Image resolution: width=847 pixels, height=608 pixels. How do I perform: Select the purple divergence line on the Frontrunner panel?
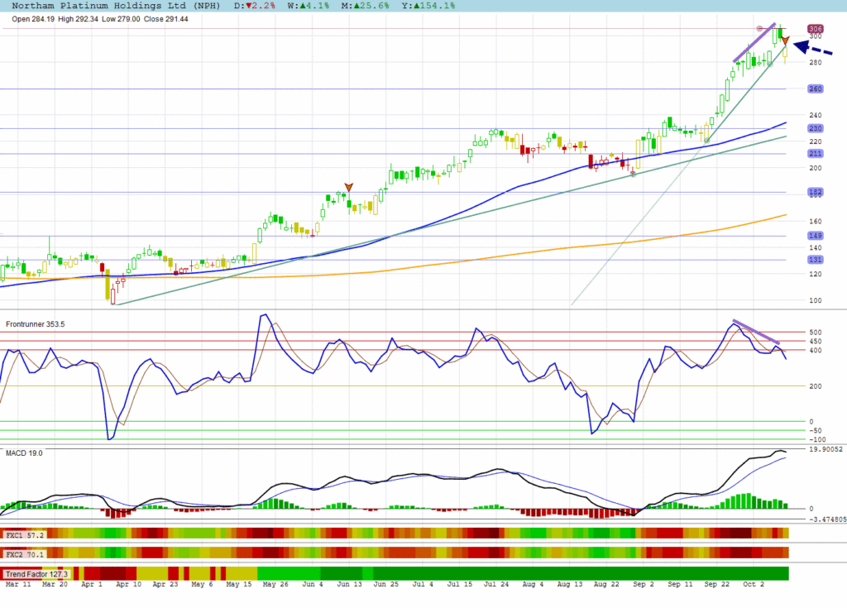tap(755, 332)
